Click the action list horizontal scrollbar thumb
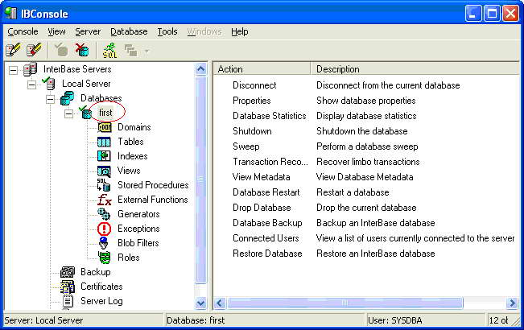Image resolution: width=524 pixels, height=330 pixels. [345, 303]
